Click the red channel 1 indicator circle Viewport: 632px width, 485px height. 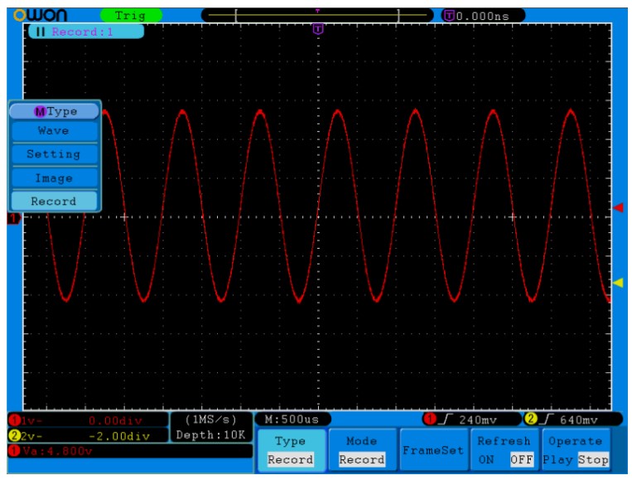point(15,420)
